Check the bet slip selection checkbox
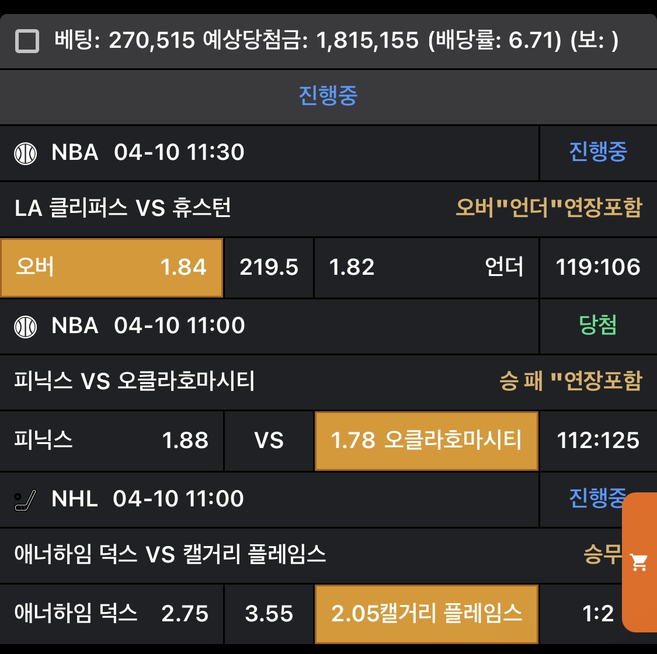 pyautogui.click(x=27, y=41)
